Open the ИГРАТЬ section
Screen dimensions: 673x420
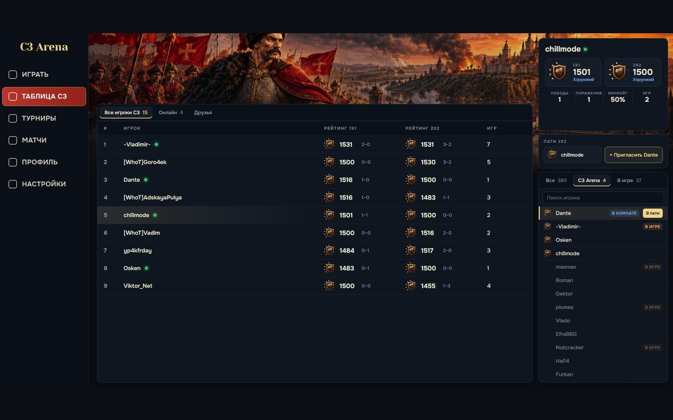tap(44, 75)
